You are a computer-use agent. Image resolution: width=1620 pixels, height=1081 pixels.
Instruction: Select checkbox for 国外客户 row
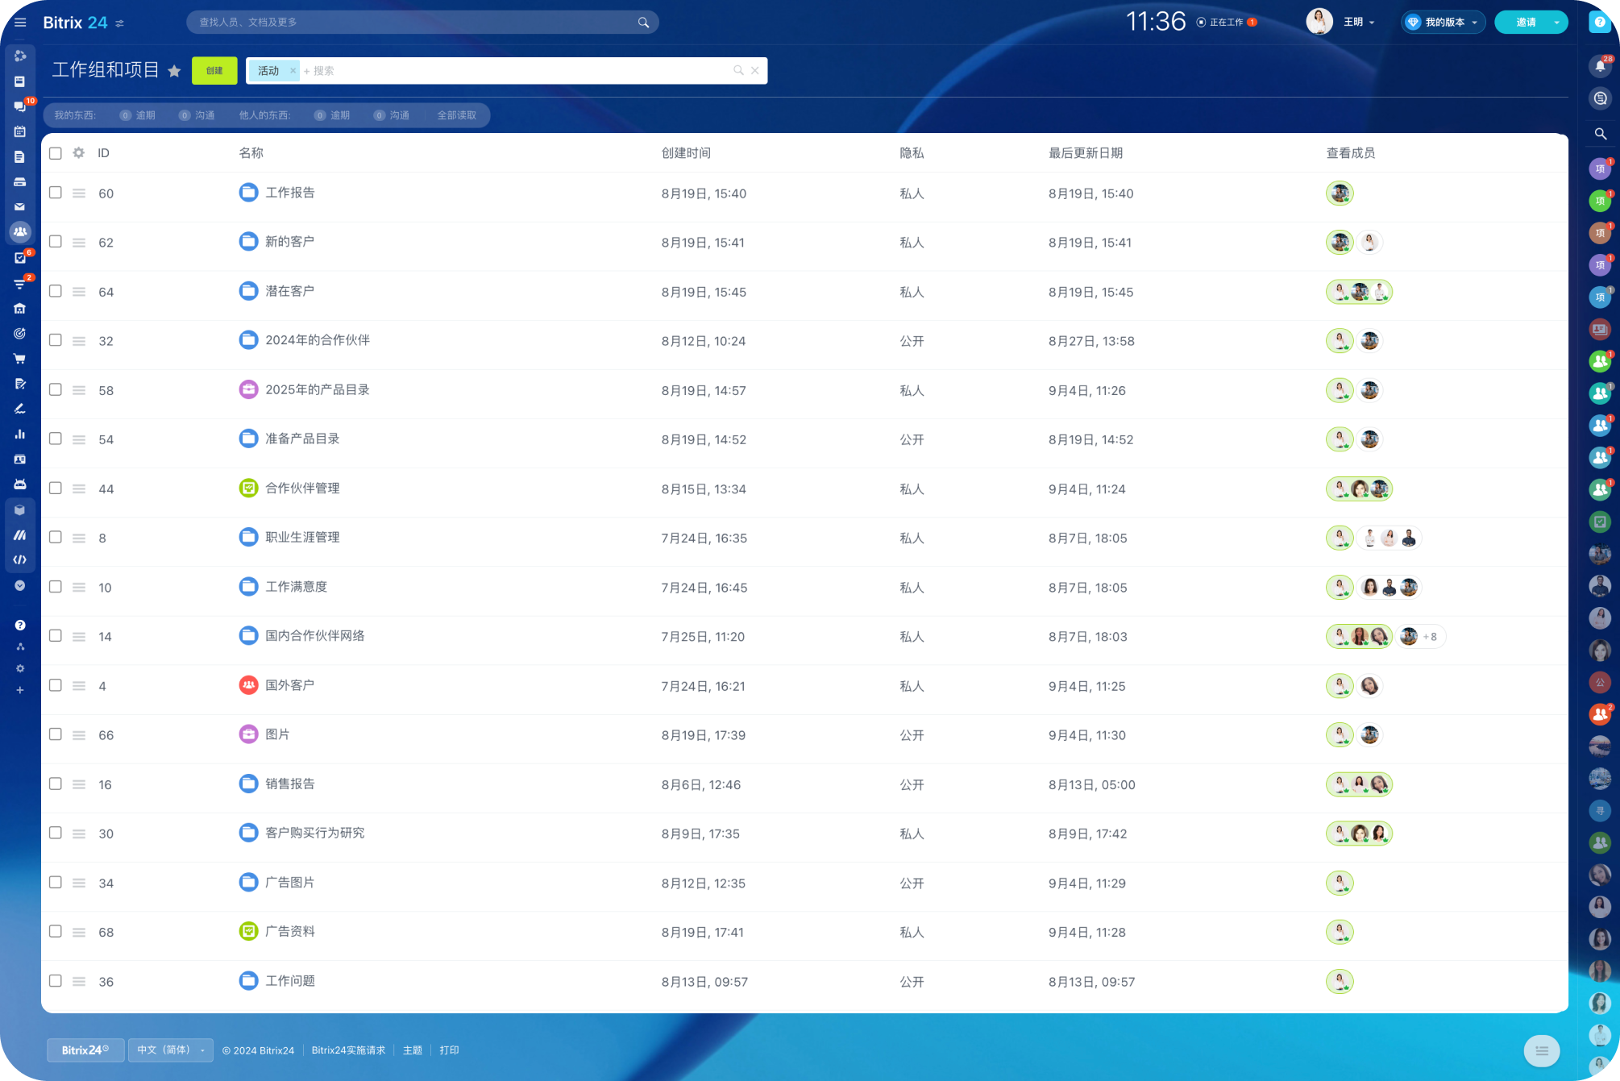click(x=56, y=685)
